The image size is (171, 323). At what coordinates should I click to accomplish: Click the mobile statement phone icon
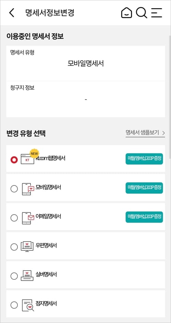pos(28,189)
